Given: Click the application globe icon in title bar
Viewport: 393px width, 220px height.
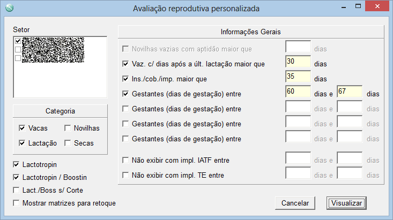Looking at the screenshot, I should pyautogui.click(x=10, y=8).
